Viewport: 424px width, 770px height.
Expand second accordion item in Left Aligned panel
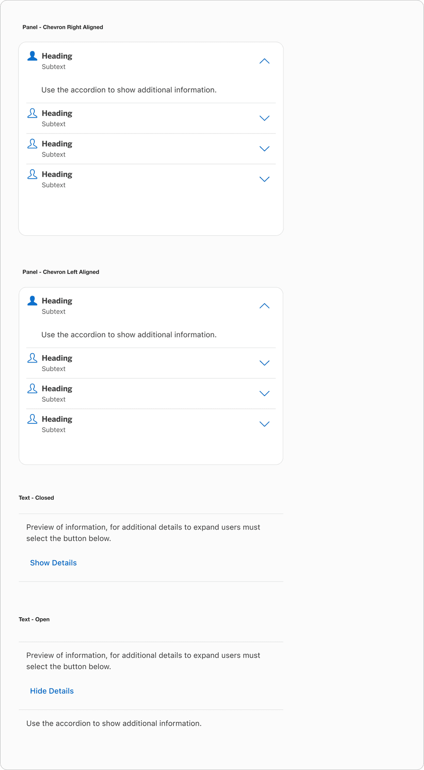[x=264, y=363]
